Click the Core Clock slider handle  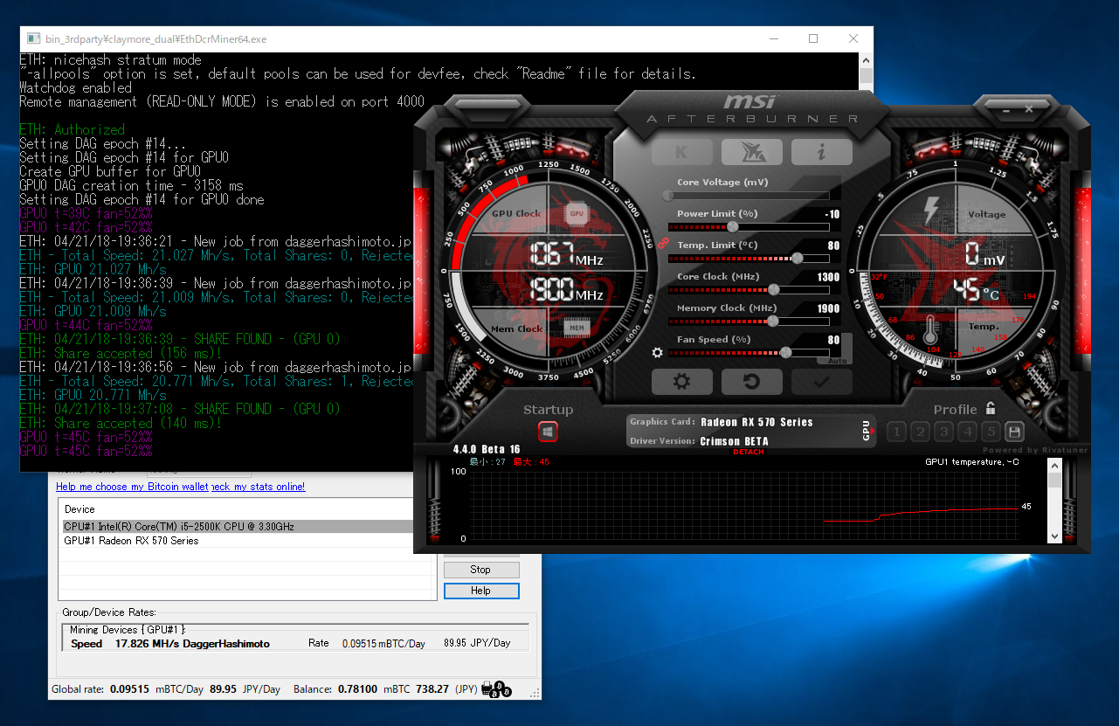tap(774, 290)
